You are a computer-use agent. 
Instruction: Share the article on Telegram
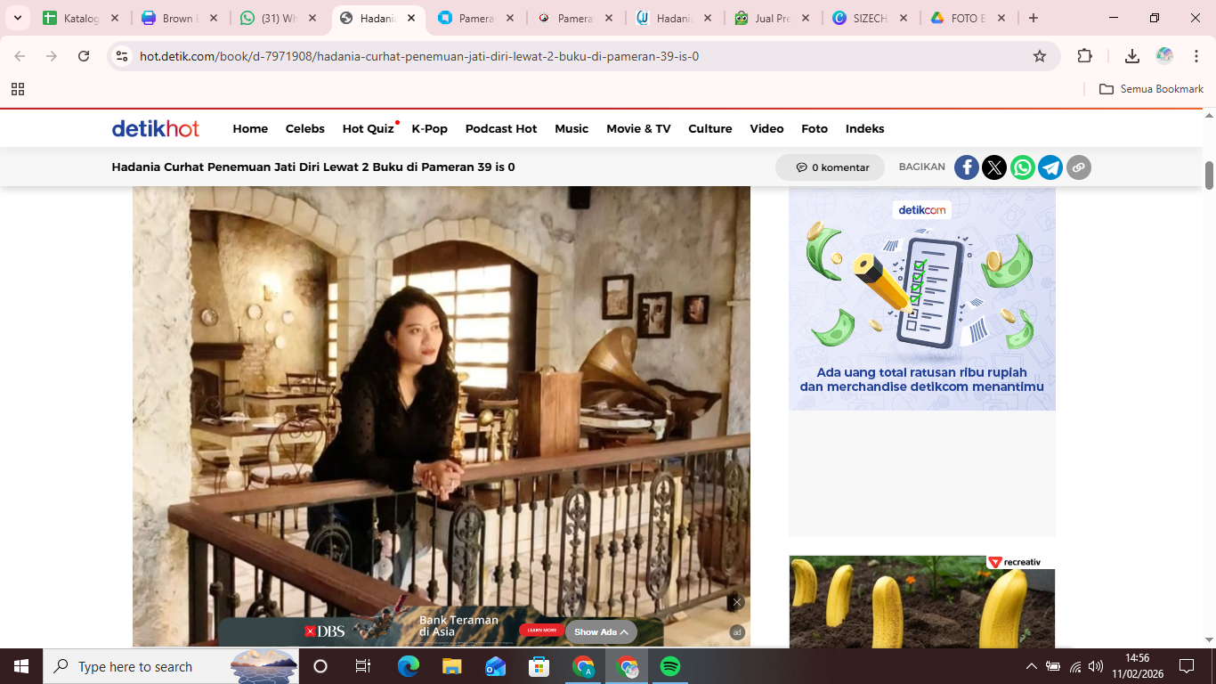(x=1050, y=167)
